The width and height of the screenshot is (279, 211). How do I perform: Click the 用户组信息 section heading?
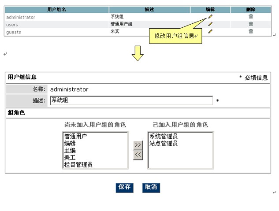(22, 77)
